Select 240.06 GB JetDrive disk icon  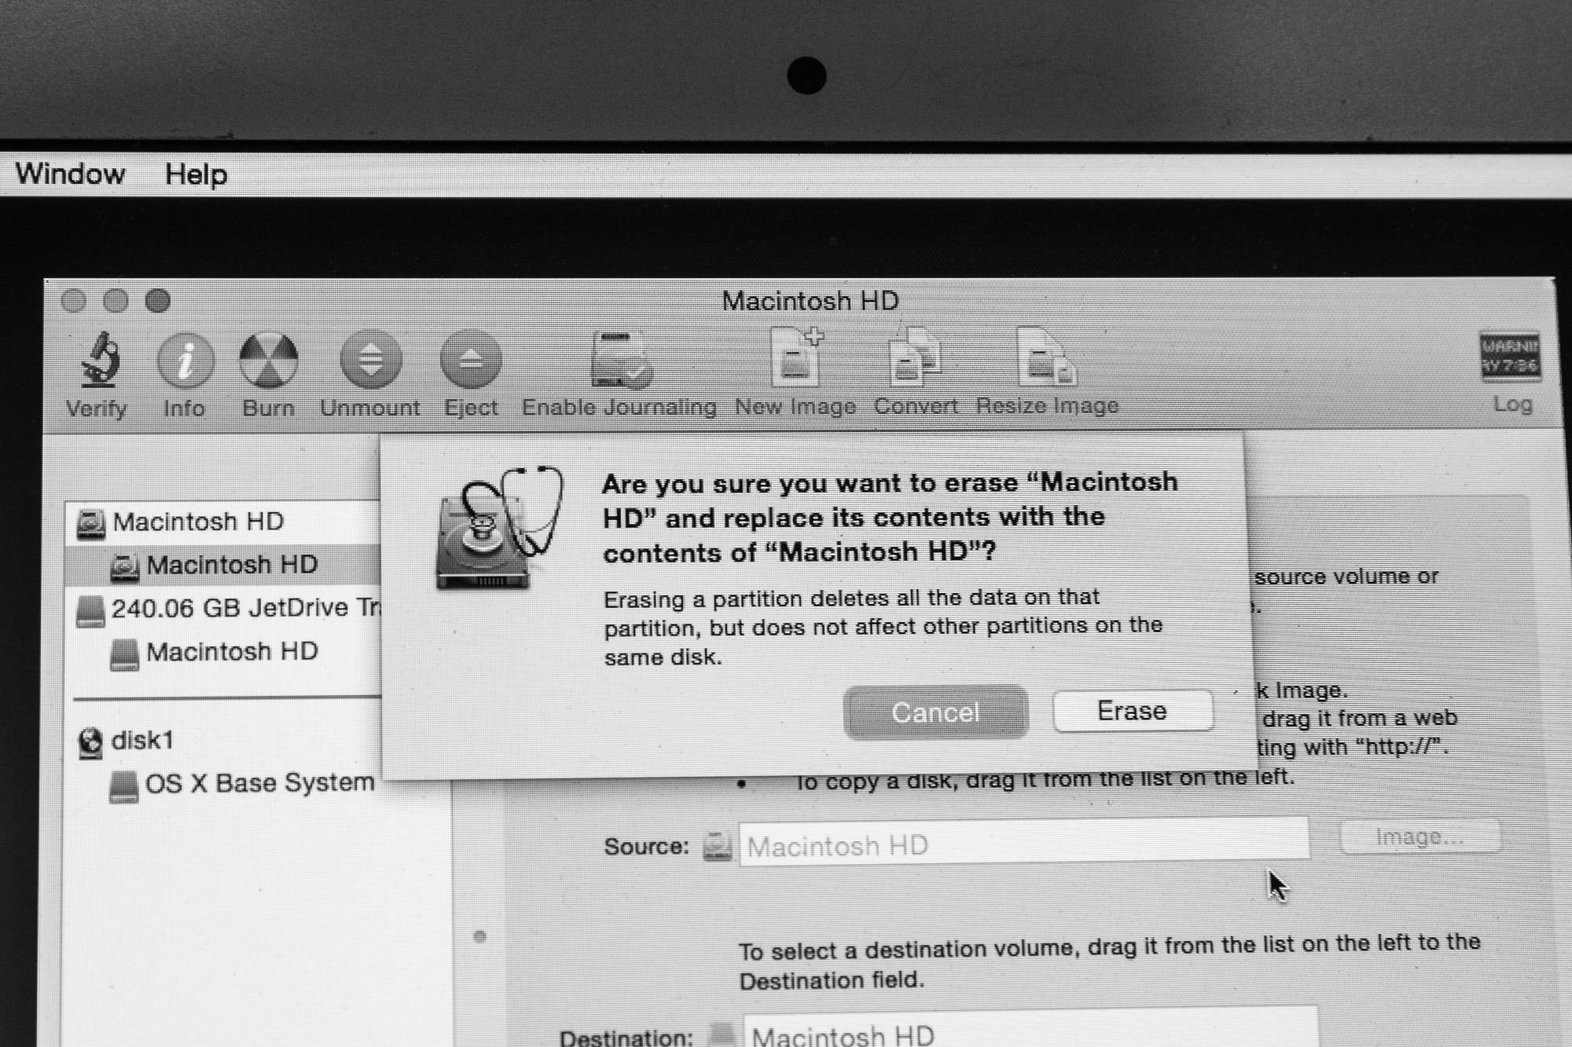click(x=90, y=610)
